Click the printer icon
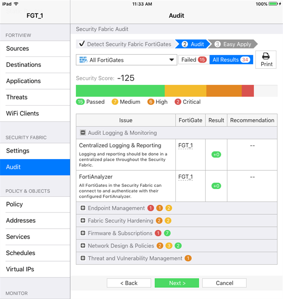Screen dimensions: 283x299 (x=267, y=56)
